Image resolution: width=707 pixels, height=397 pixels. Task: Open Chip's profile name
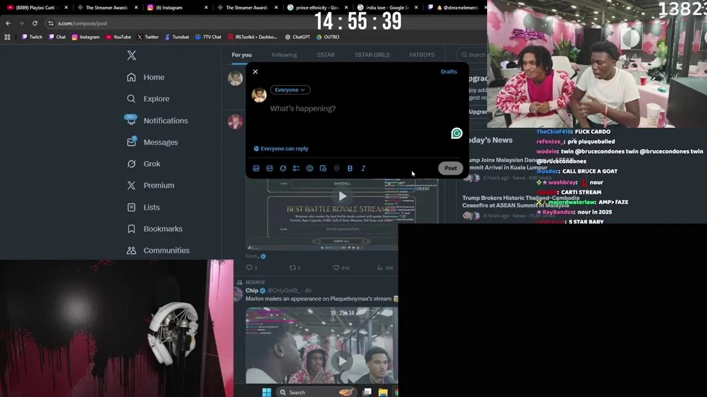(x=252, y=291)
